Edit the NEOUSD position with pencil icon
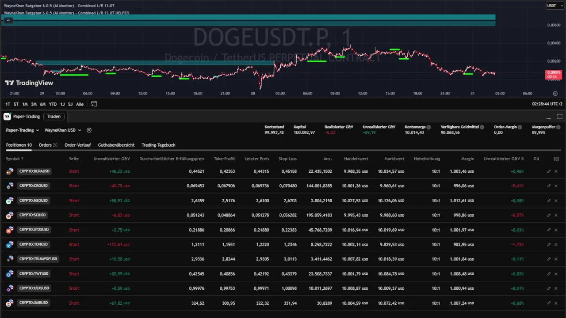566x318 pixels. [x=549, y=201]
